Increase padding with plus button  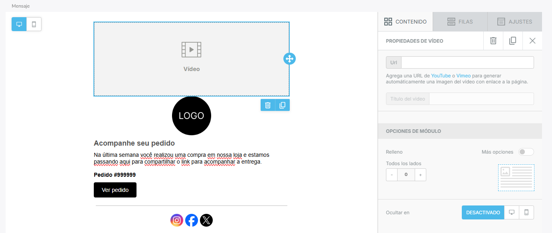[x=420, y=175]
